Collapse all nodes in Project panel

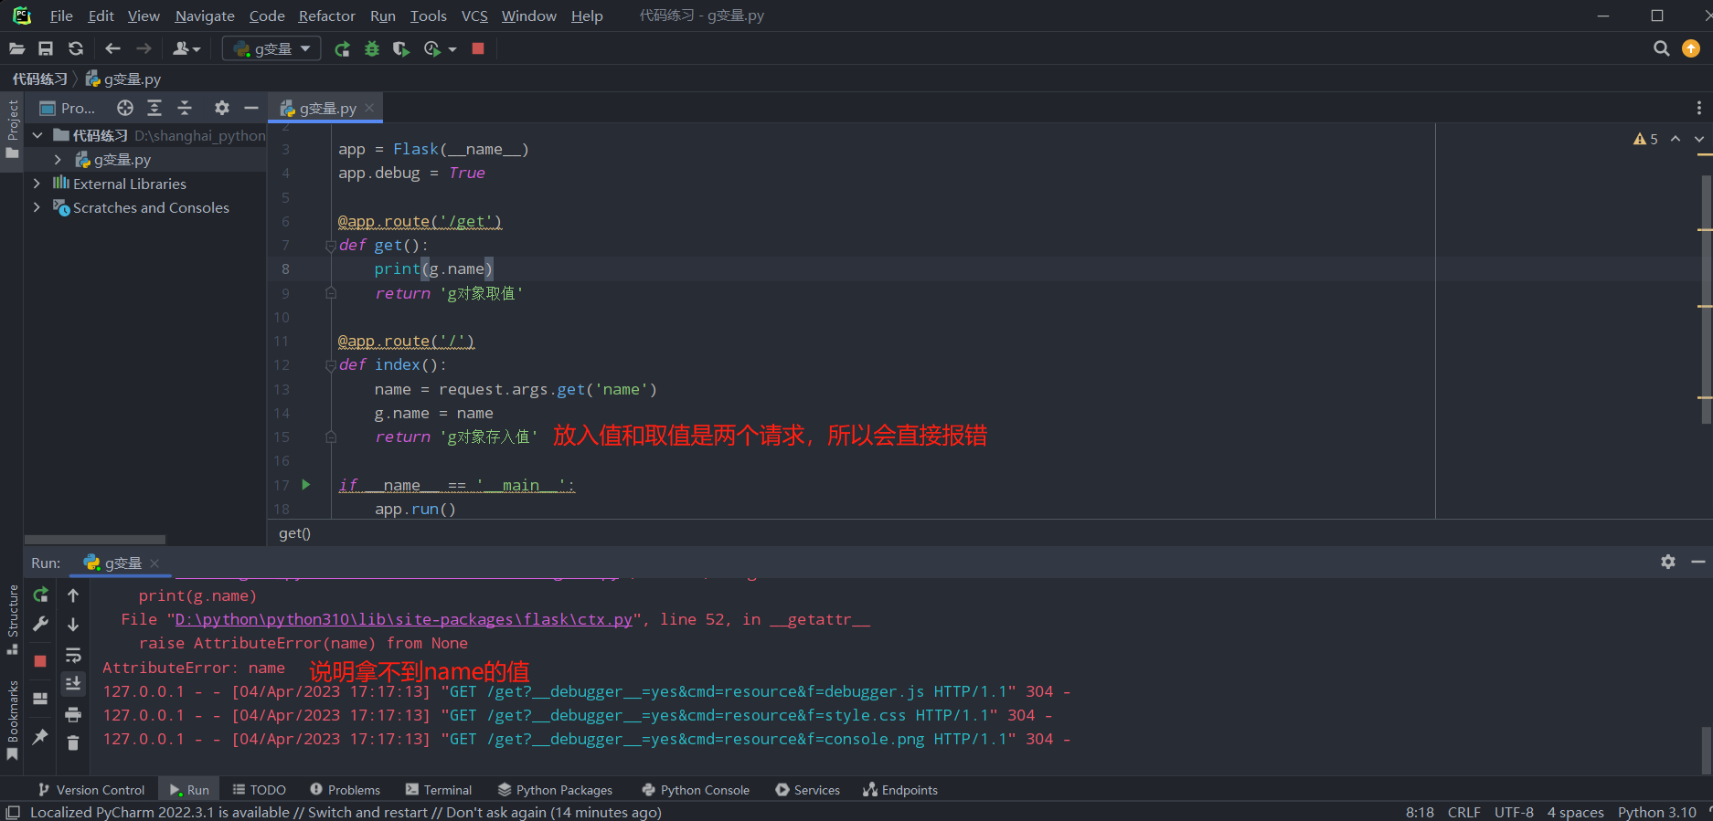point(185,108)
